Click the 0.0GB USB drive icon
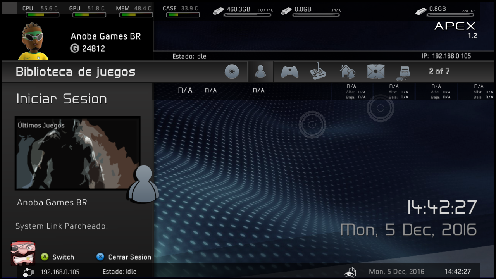Viewport: 496px width, 279px height. [286, 11]
